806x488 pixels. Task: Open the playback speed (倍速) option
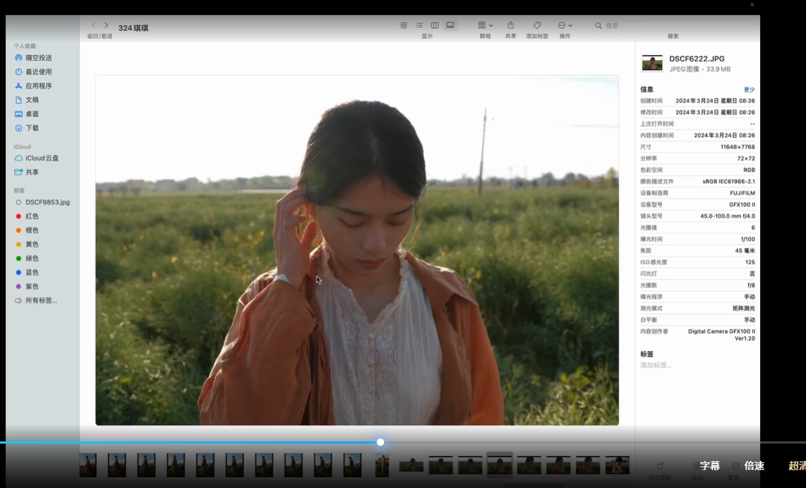(754, 466)
